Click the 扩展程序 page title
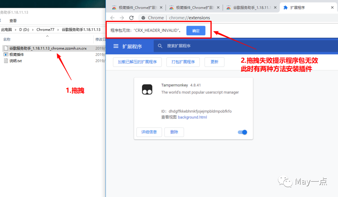Image resolution: width=338 pixels, height=197 pixels. [132, 46]
